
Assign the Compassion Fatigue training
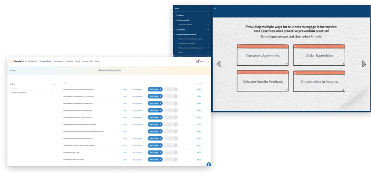point(125,160)
